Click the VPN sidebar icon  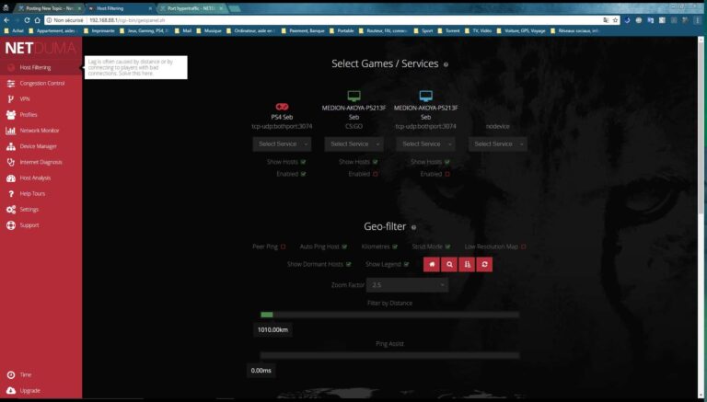point(10,98)
